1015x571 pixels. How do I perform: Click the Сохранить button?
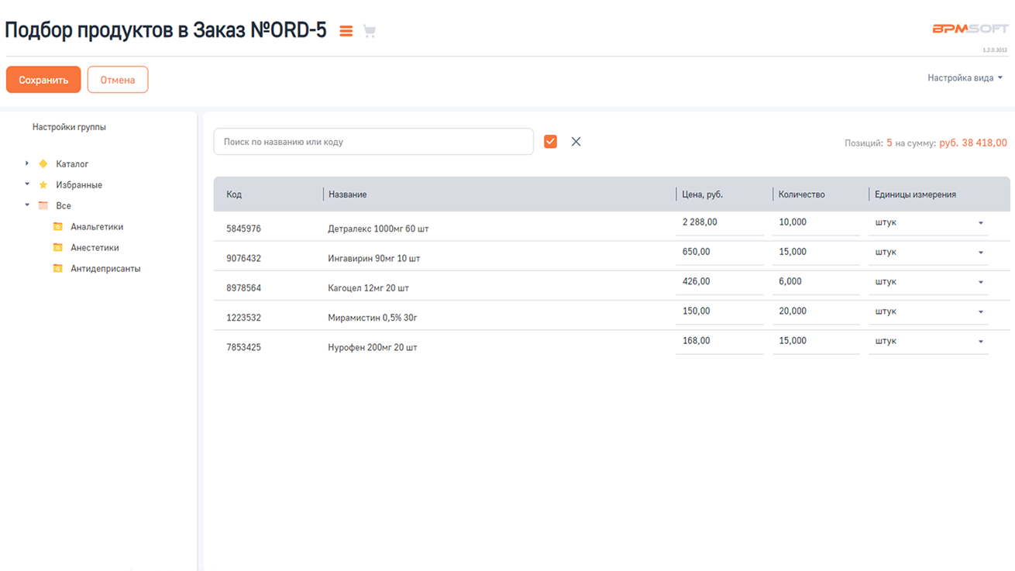(x=43, y=80)
